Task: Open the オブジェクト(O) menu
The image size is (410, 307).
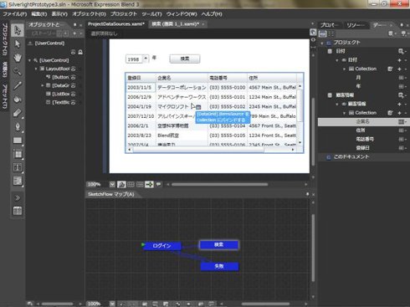Action: tap(89, 14)
